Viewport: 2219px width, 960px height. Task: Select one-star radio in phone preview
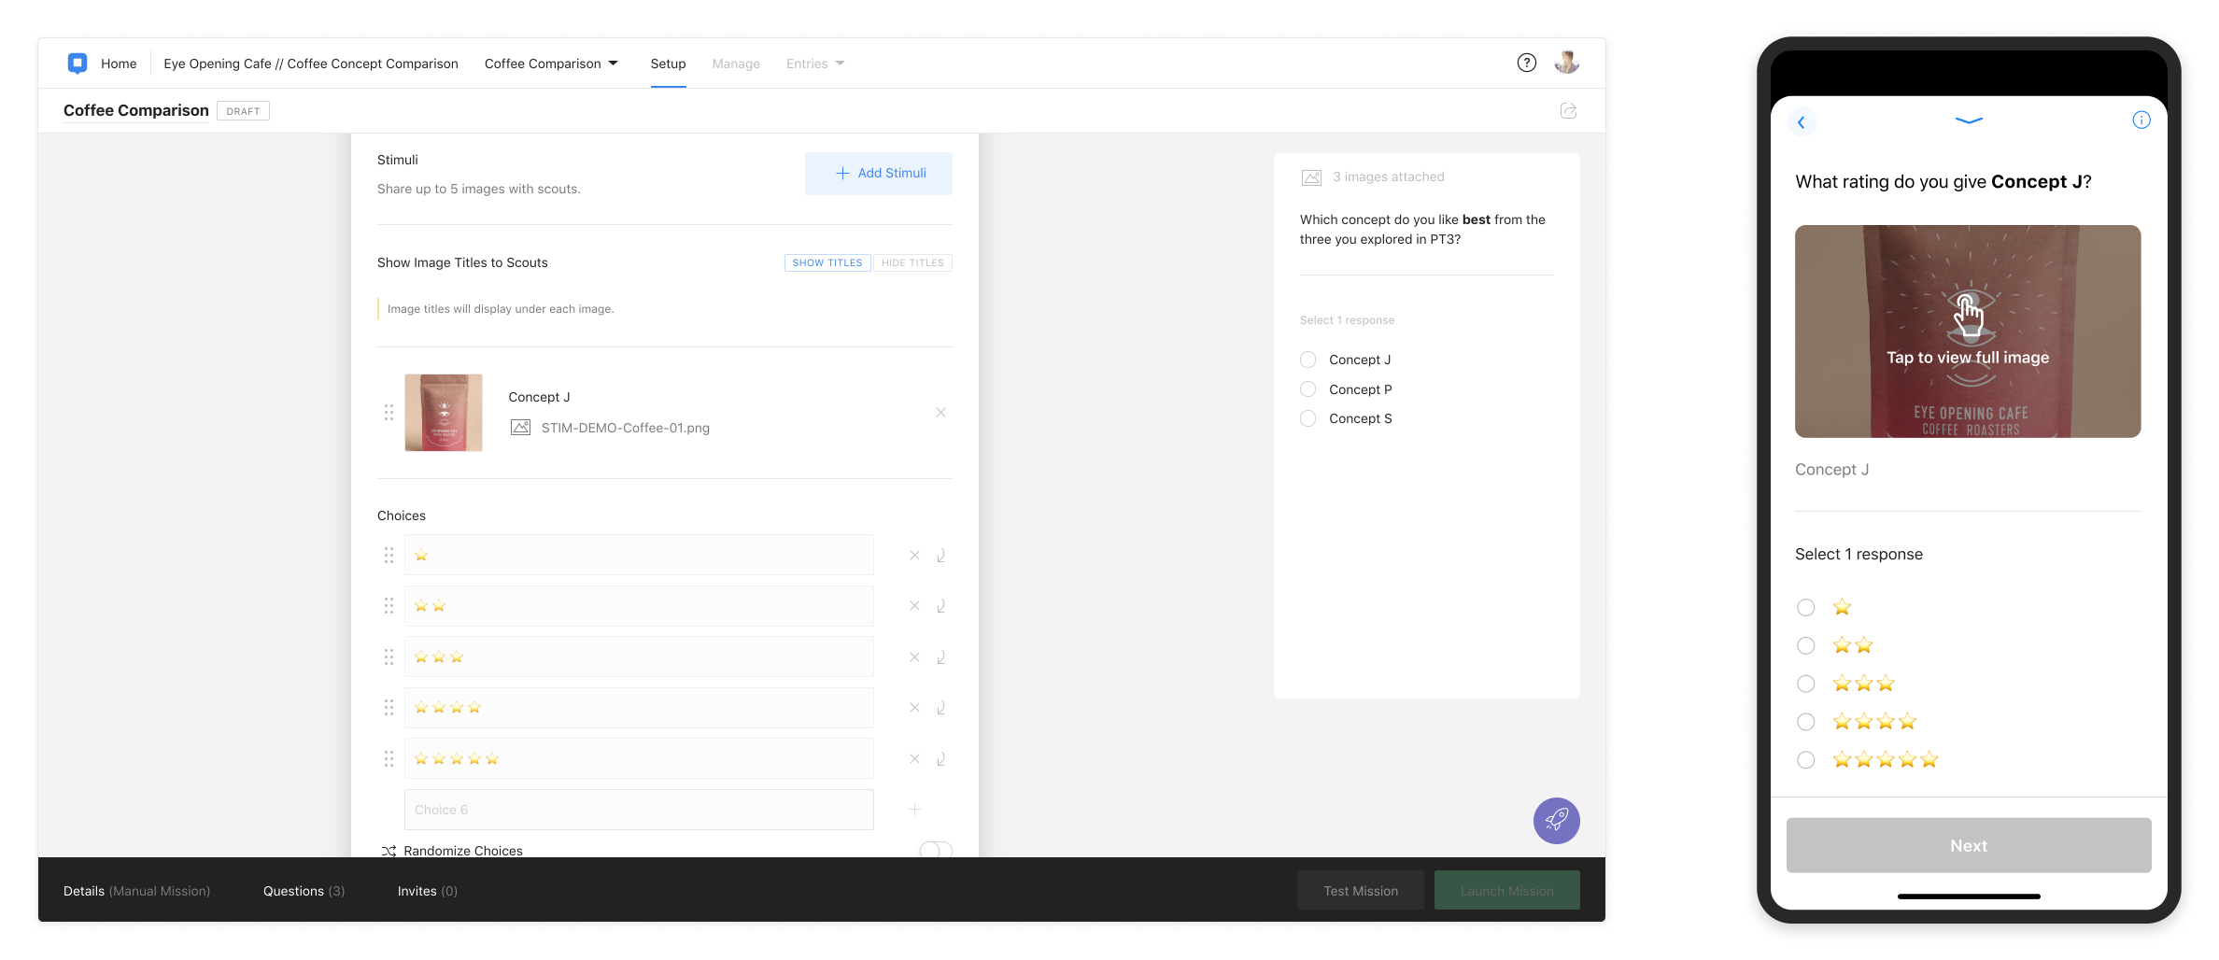point(1806,608)
